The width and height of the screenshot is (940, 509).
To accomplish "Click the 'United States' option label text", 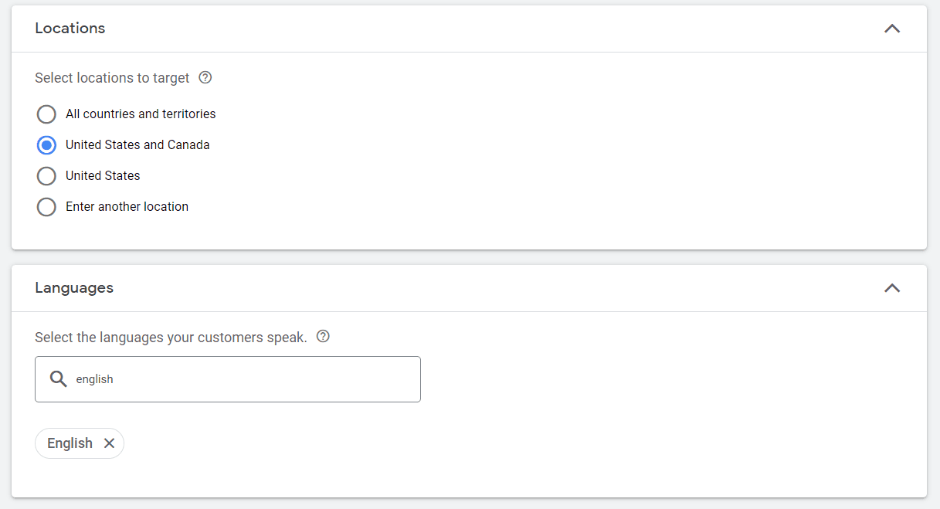I will 103,176.
